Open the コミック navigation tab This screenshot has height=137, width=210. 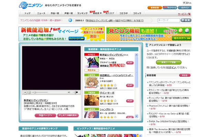point(137,13)
